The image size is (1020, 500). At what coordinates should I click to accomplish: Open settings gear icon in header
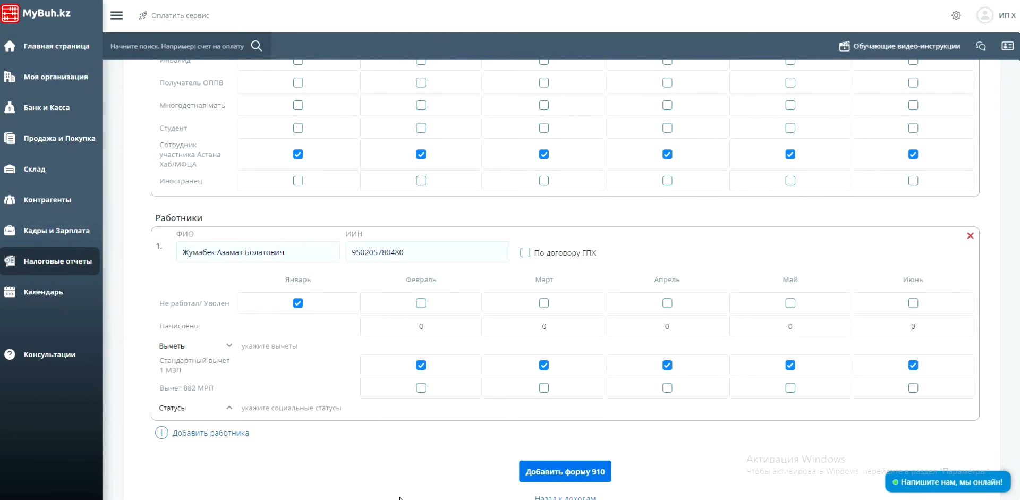click(956, 15)
